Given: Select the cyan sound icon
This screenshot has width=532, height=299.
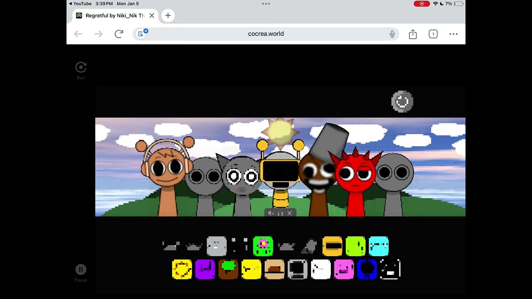Looking at the screenshot, I should point(379,246).
